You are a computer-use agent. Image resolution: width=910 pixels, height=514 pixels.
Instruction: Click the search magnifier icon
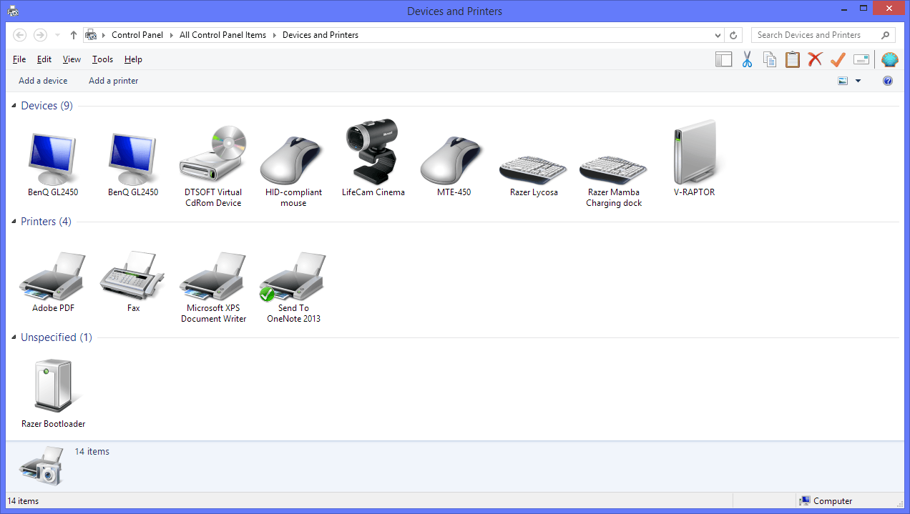click(886, 35)
